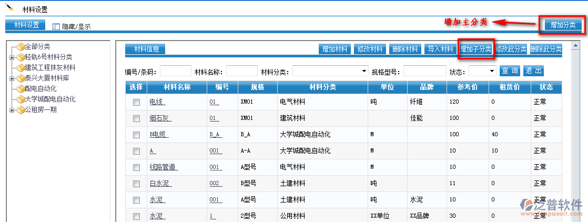Click the folder icon beside 建筑工程抹灰材料
Screen dimensions: 588x222
point(21,68)
